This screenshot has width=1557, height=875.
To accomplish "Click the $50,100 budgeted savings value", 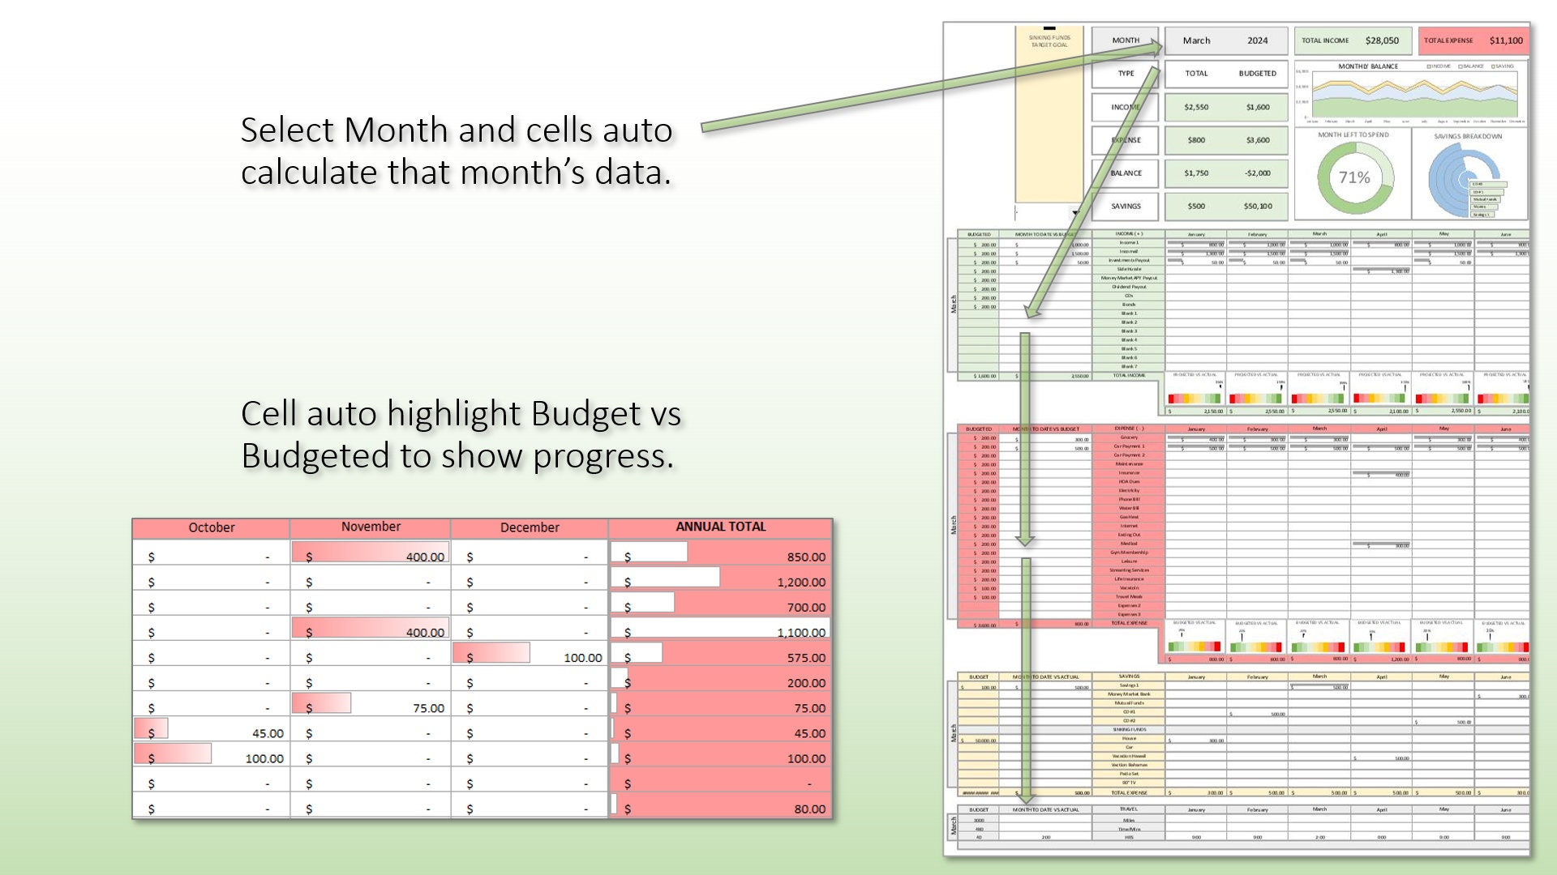I will (1257, 207).
